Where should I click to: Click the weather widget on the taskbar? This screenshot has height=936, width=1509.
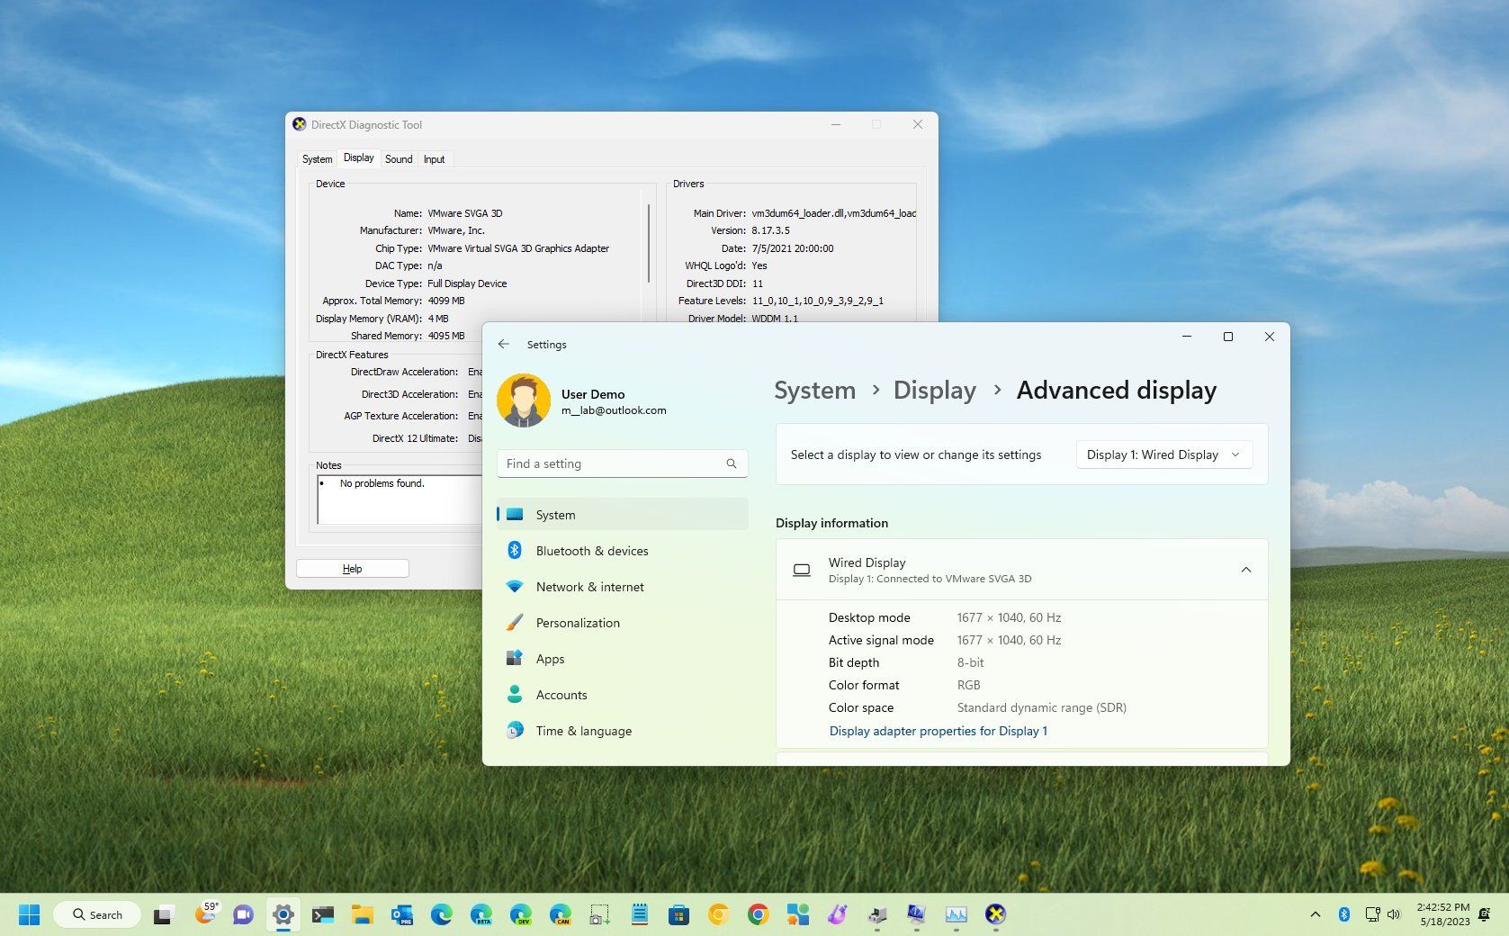coord(206,914)
